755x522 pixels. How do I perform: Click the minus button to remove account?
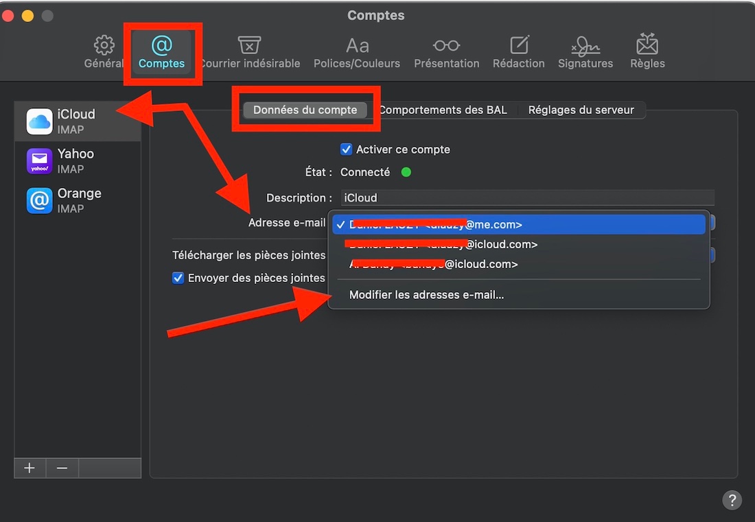point(62,468)
